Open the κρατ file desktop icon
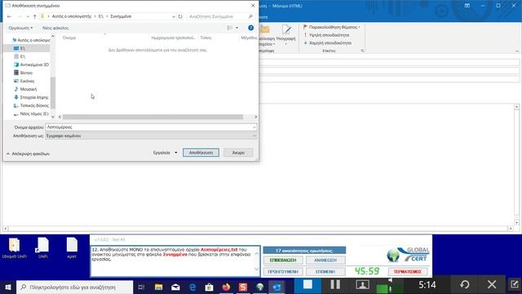Viewport: 522px width, 294px height. pos(72,248)
